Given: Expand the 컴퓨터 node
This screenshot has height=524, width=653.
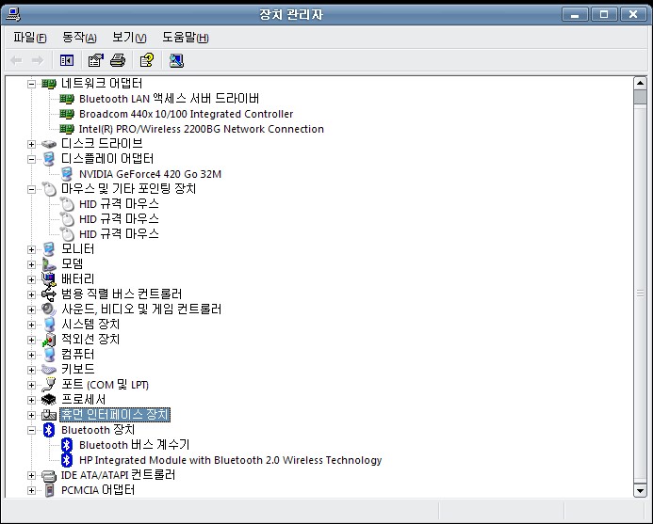Looking at the screenshot, I should coord(31,355).
